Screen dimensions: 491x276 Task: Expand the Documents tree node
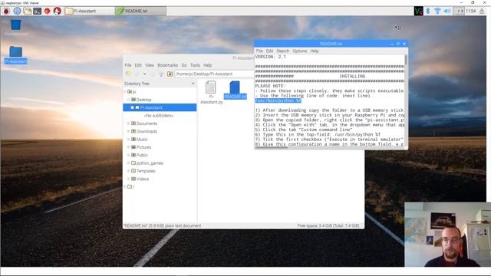pos(128,123)
